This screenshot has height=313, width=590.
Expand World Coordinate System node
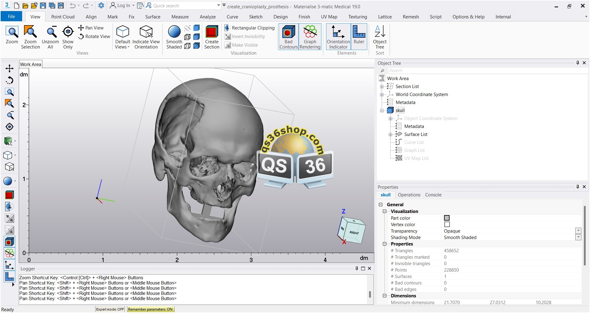(x=382, y=95)
